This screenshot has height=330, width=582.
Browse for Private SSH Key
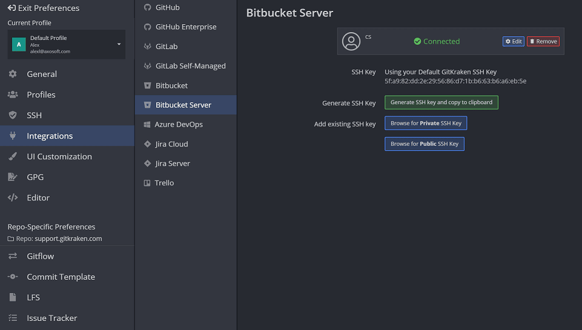click(426, 124)
